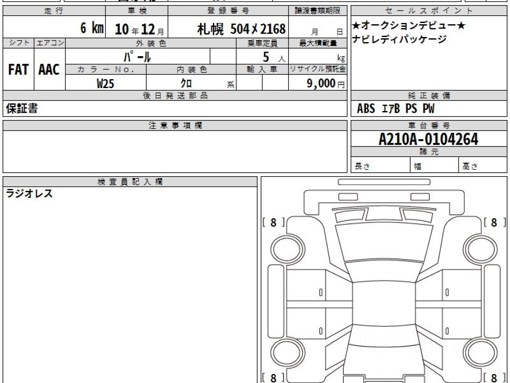Click the [8] marker above upper-left wheel
Image resolution: width=510 pixels, height=383 pixels.
pyautogui.click(x=273, y=222)
